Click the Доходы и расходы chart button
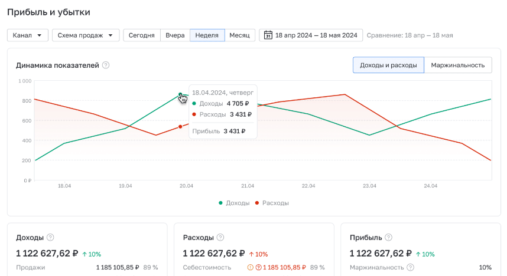507x276 pixels. pos(388,65)
